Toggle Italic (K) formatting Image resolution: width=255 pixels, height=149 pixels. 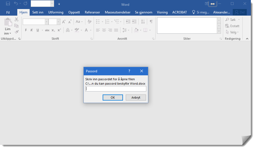32,30
